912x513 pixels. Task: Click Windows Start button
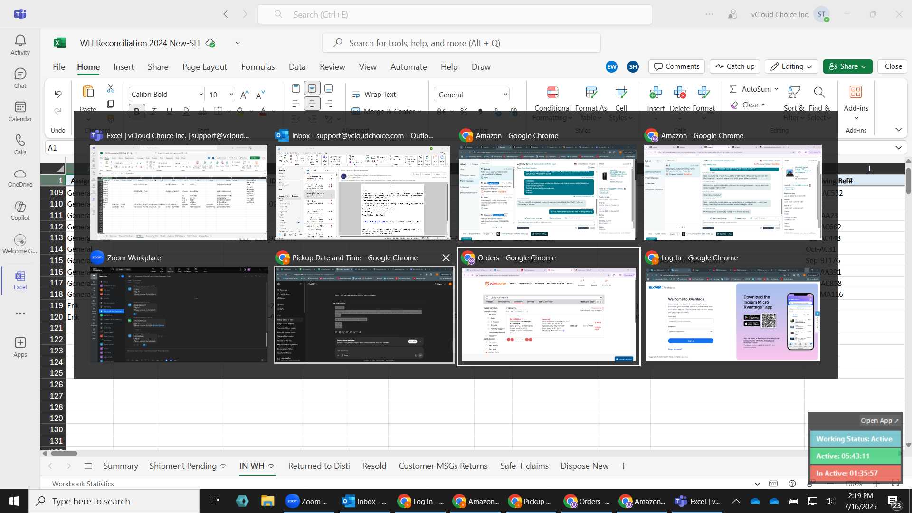coord(14,501)
